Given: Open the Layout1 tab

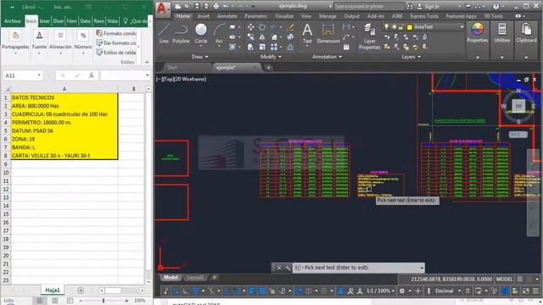Looking at the screenshot, I should (x=195, y=277).
